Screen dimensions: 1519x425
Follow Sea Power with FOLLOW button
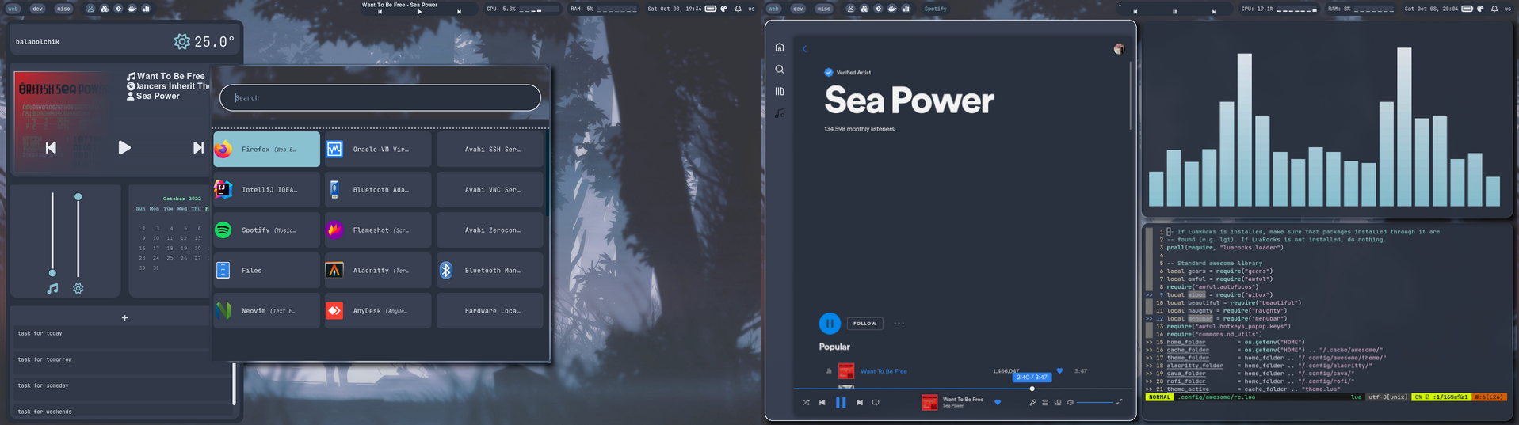pos(864,323)
